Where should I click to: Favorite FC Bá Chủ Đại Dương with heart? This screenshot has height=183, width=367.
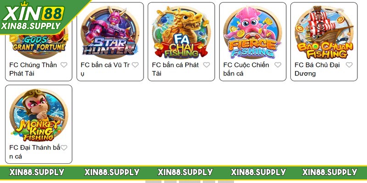tap(349, 65)
